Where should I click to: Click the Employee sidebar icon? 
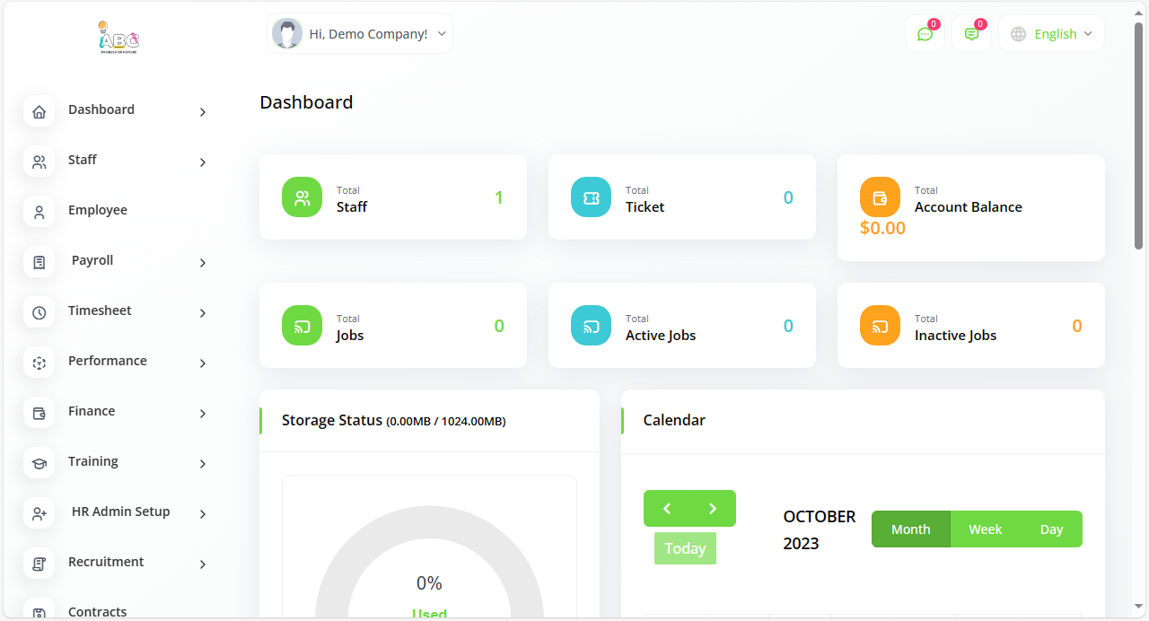[39, 212]
